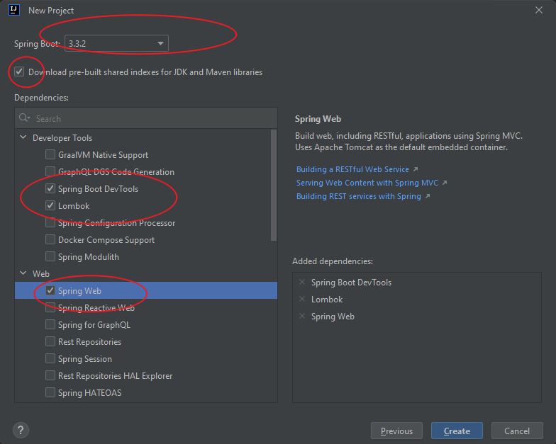Collapse the Developer Tools category
This screenshot has height=444, width=556.
23,137
